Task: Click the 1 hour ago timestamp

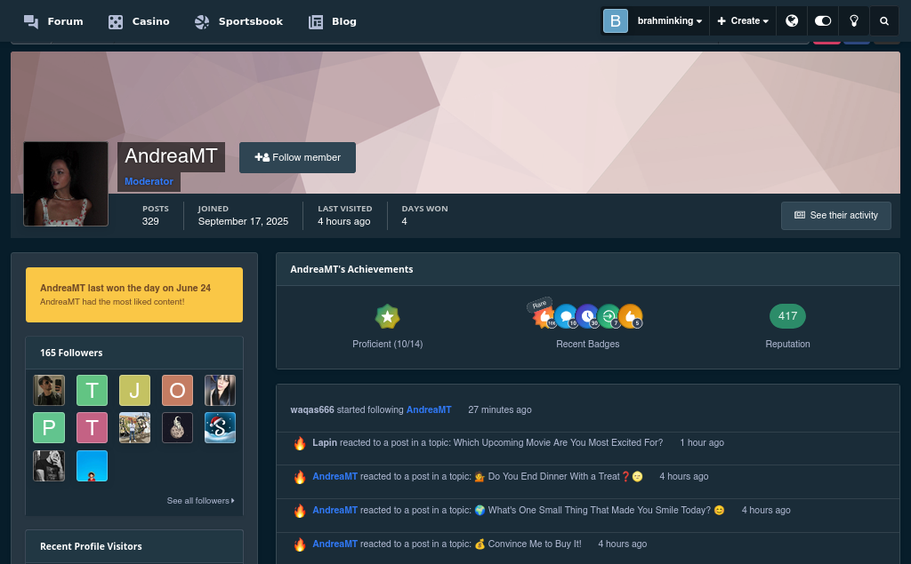Action: click(x=702, y=442)
